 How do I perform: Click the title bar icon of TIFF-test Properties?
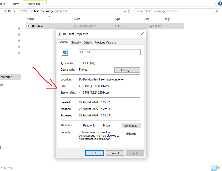[x=60, y=34]
